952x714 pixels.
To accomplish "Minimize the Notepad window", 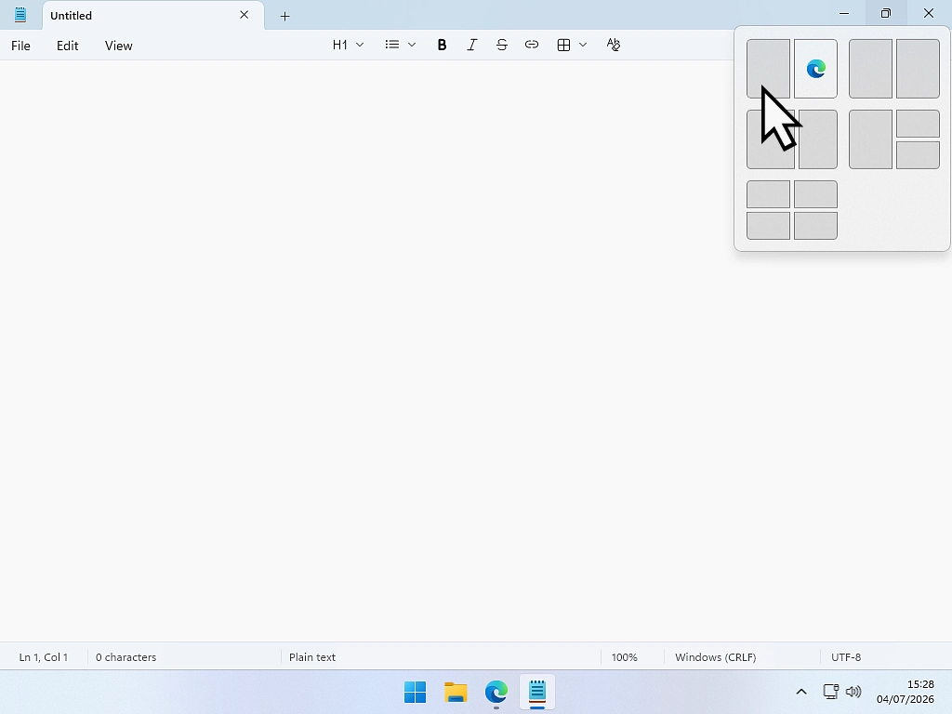I will pos(844,13).
